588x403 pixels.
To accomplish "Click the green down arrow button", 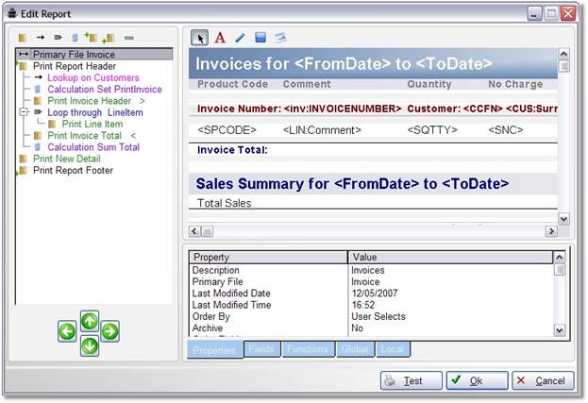I will tap(89, 345).
